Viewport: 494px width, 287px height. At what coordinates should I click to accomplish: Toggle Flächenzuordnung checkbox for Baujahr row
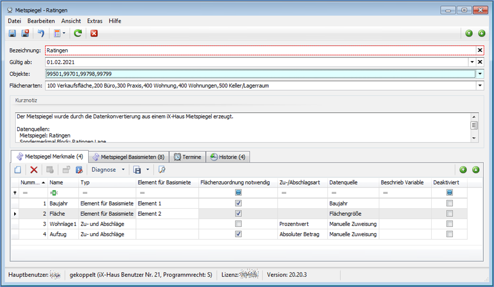pos(238,203)
